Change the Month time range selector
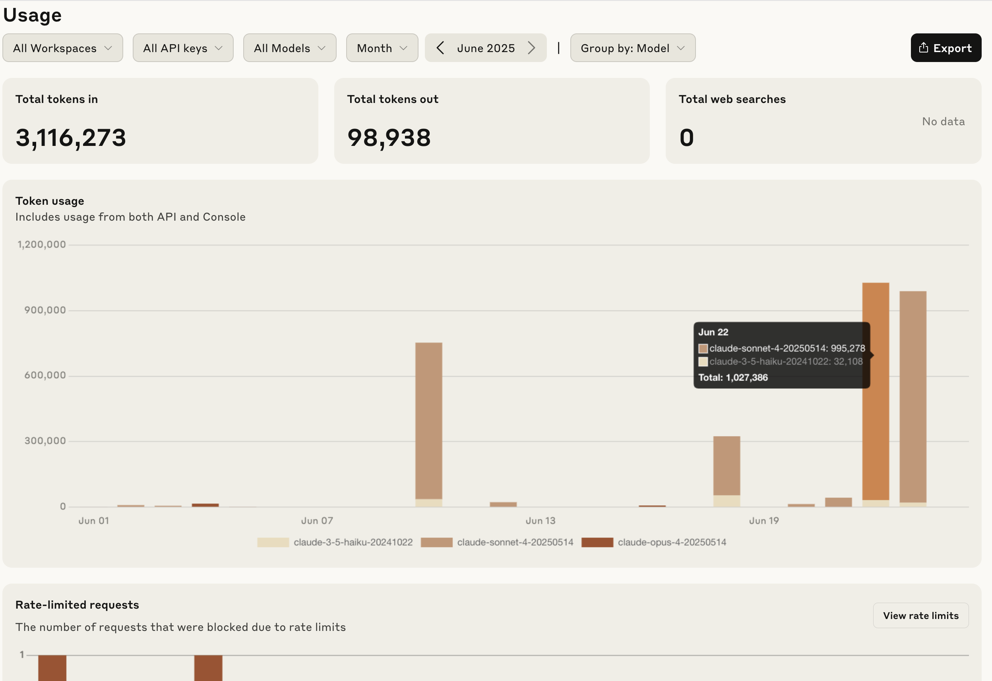 pyautogui.click(x=382, y=48)
